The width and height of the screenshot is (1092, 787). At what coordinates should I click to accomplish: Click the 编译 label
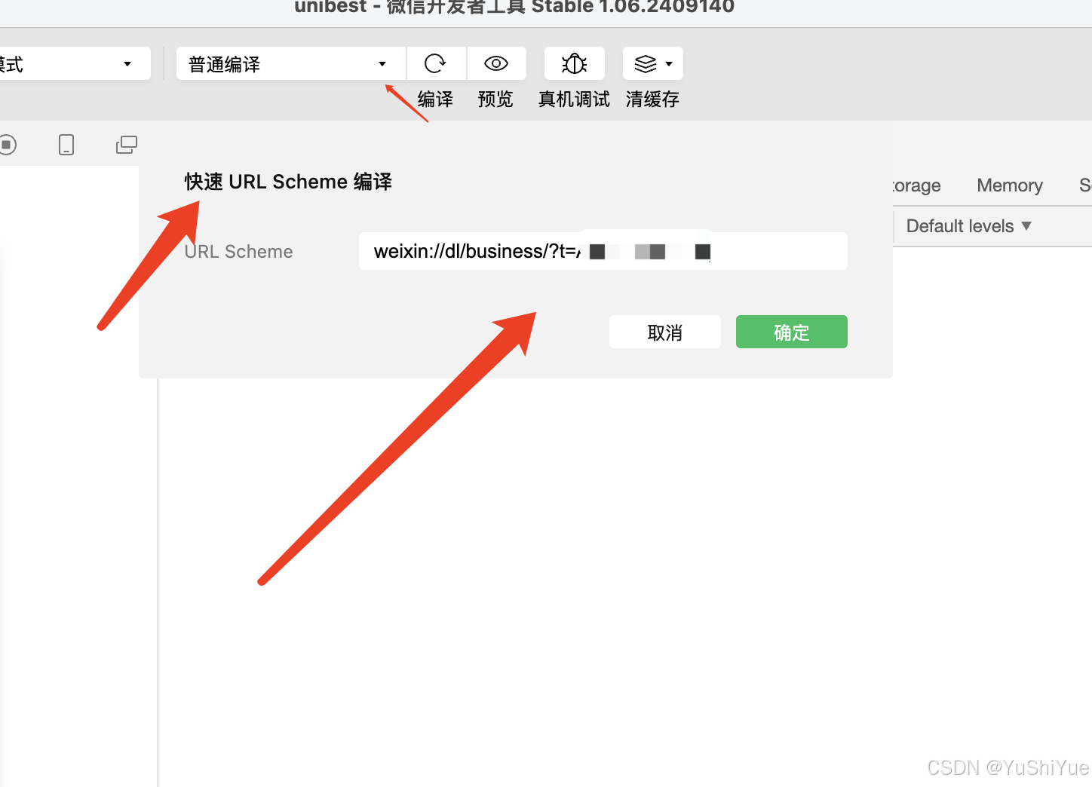tap(435, 99)
